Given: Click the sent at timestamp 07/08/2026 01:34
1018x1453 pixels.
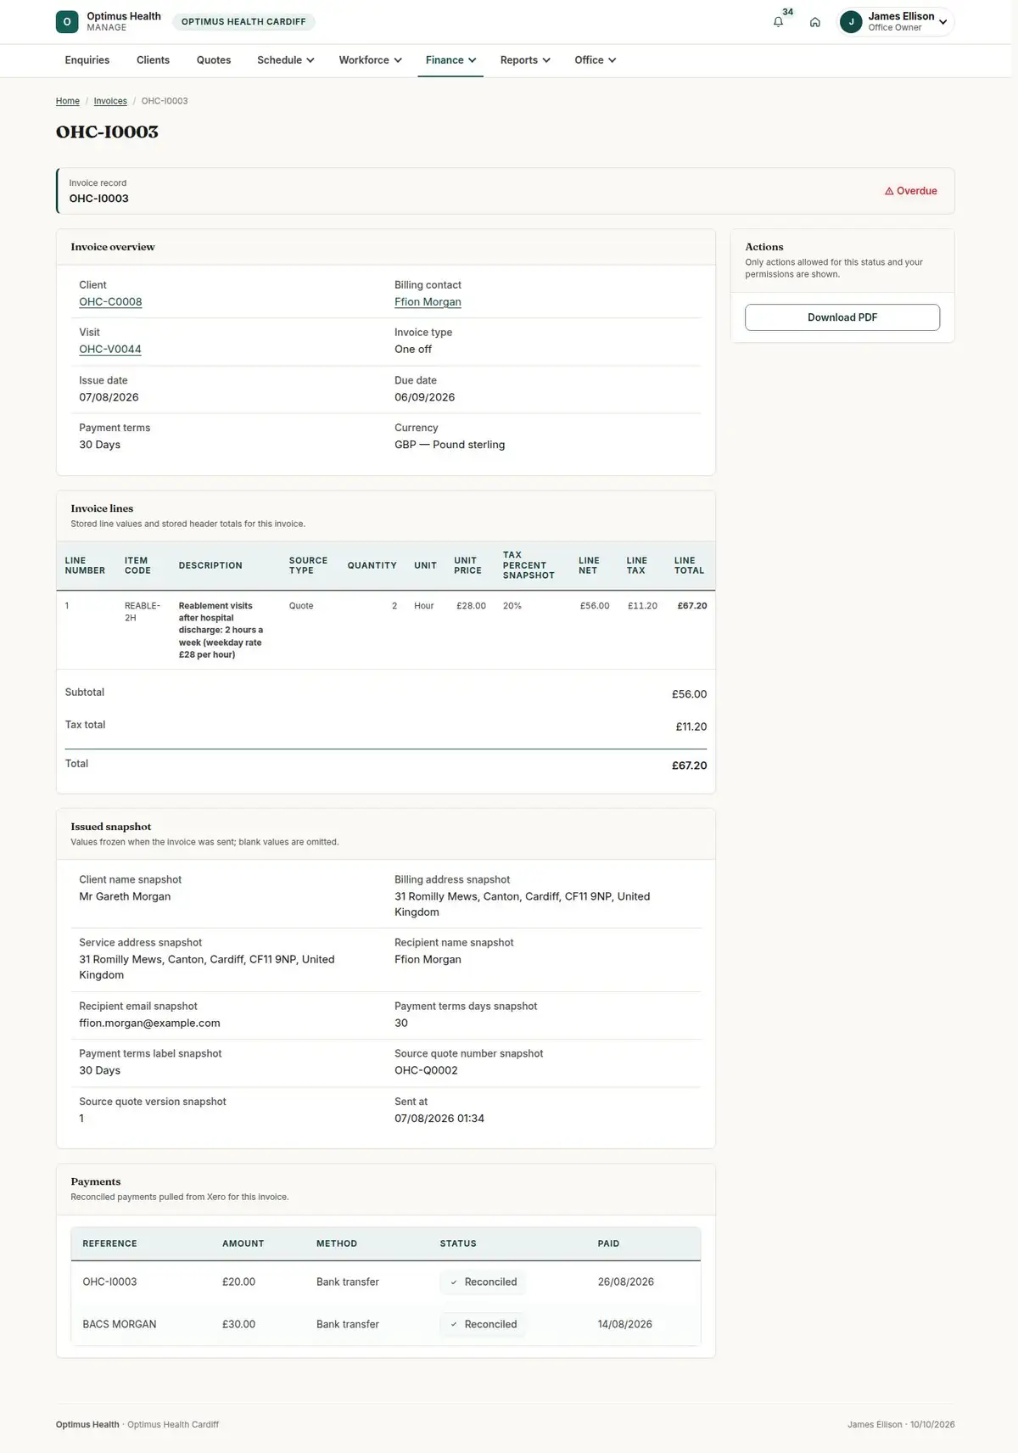Looking at the screenshot, I should point(439,1119).
